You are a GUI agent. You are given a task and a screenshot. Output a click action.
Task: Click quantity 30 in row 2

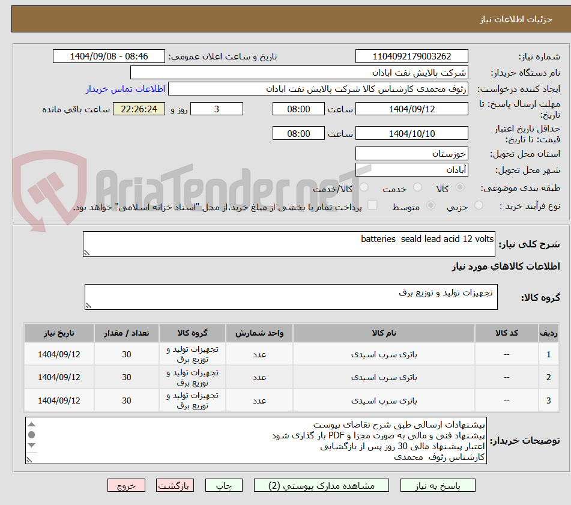click(x=126, y=377)
